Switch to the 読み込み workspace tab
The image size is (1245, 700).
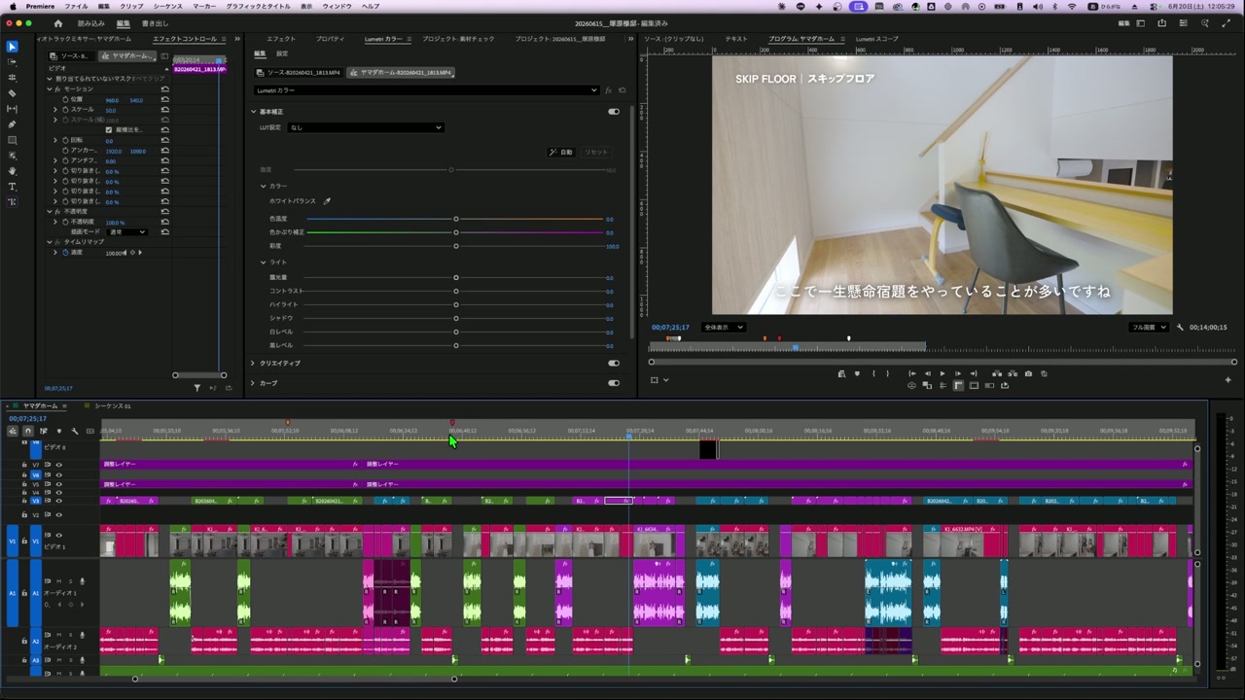pos(90,23)
